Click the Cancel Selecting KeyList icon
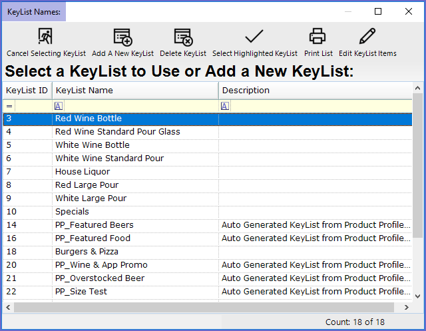 point(46,37)
